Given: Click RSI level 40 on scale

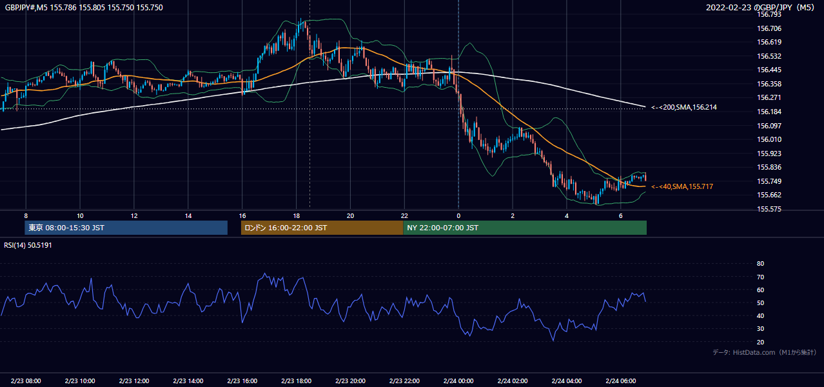Looking at the screenshot, I should point(760,315).
